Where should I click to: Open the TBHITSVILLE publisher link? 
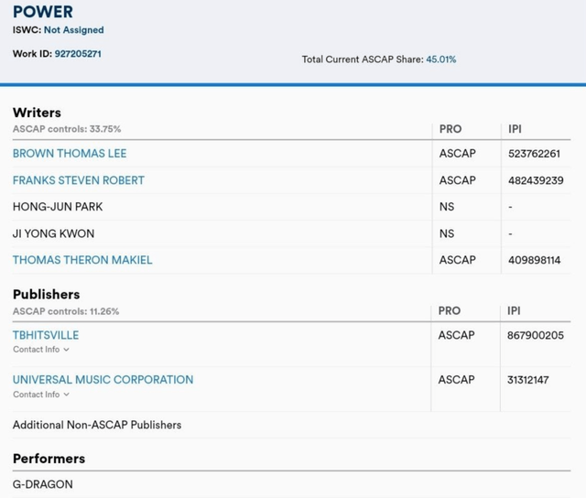pyautogui.click(x=46, y=335)
